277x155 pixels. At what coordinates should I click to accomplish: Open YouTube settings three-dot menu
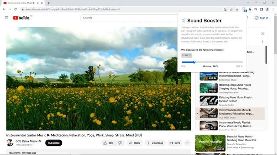pyautogui.click(x=248, y=18)
